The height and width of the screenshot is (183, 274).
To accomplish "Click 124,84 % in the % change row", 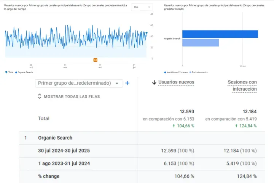I will (x=247, y=177).
